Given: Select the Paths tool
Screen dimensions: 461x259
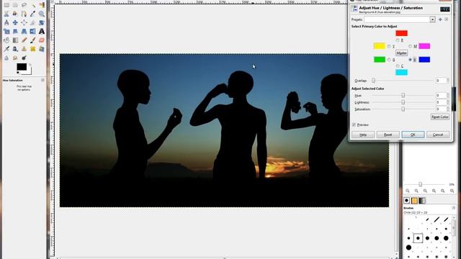Looking at the screenshot, I should click(24, 14).
